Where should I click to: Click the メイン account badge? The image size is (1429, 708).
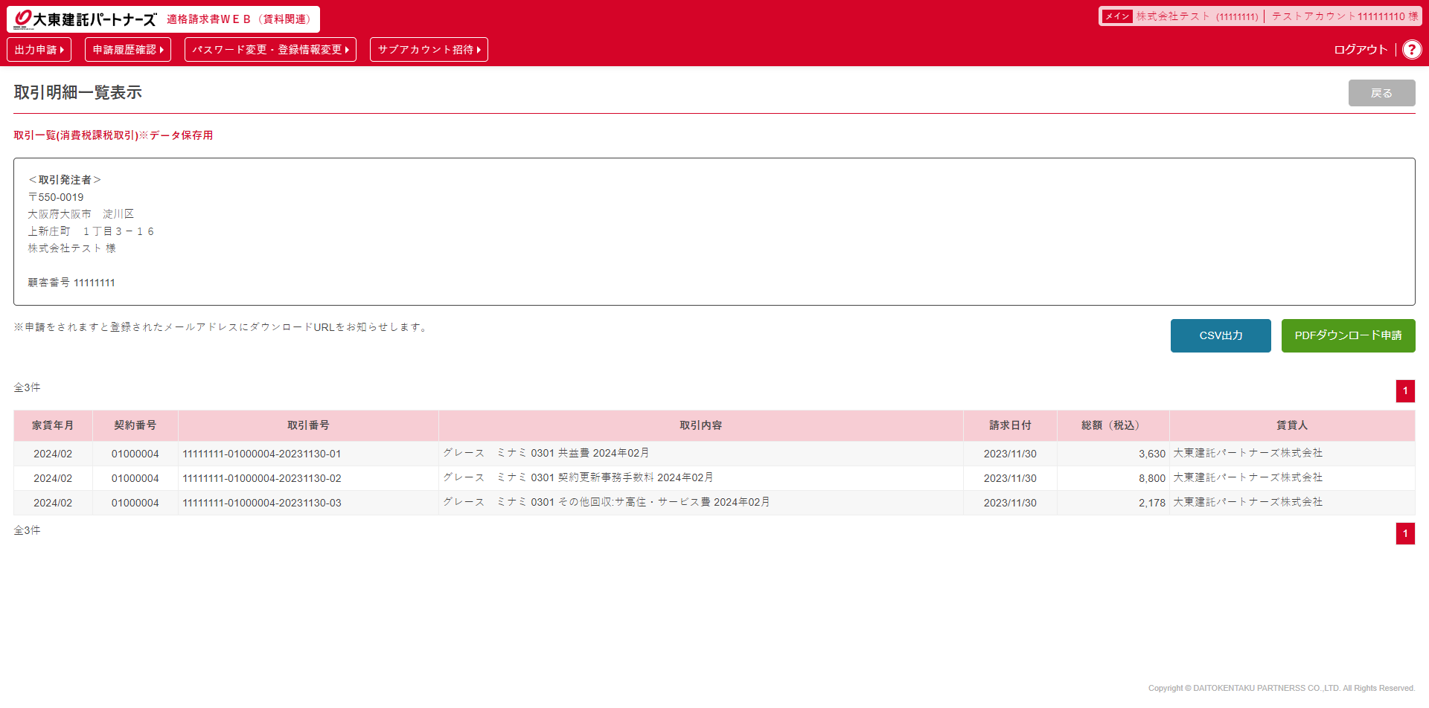tap(1116, 16)
